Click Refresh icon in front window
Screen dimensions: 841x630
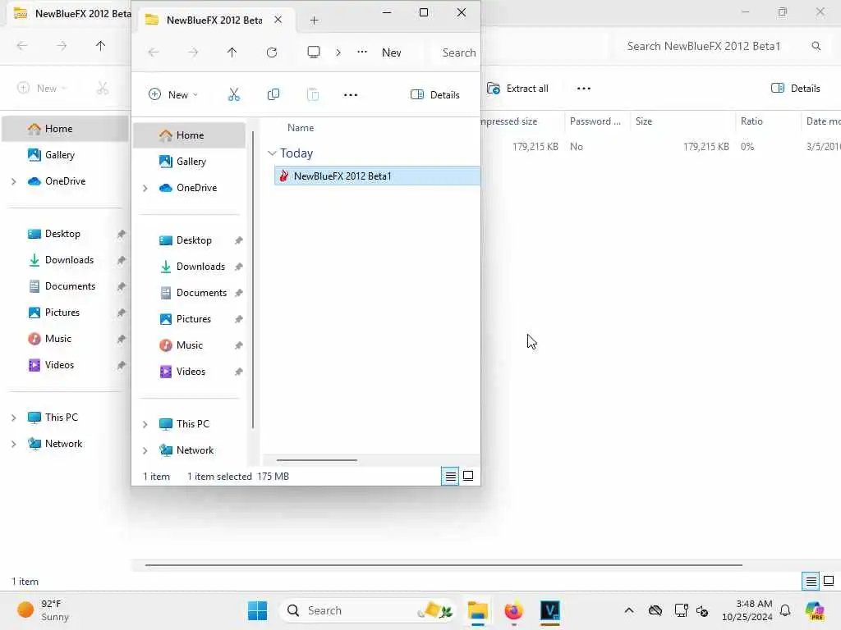click(272, 52)
